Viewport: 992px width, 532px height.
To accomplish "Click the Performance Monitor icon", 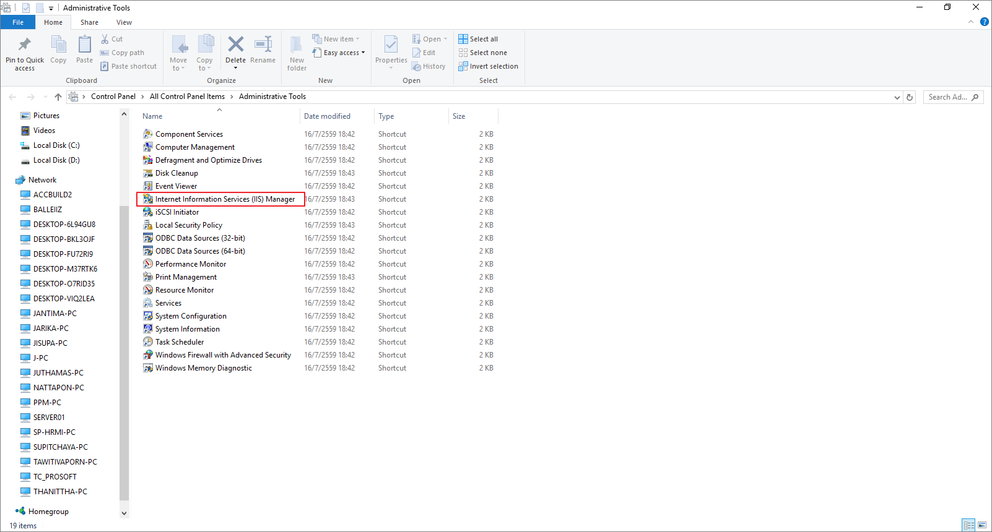I will 148,264.
